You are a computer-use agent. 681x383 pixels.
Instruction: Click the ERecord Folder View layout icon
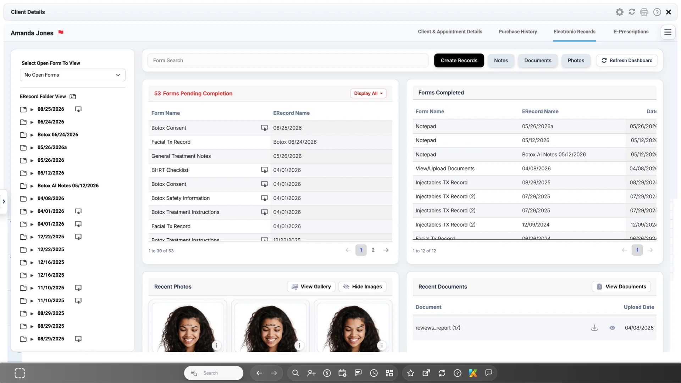click(73, 96)
